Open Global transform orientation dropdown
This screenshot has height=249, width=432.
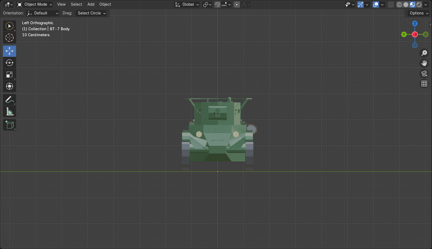click(x=187, y=4)
